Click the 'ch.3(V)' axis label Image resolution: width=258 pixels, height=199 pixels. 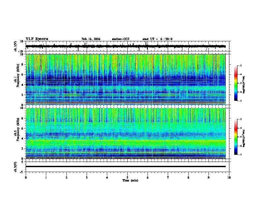(x=15, y=167)
